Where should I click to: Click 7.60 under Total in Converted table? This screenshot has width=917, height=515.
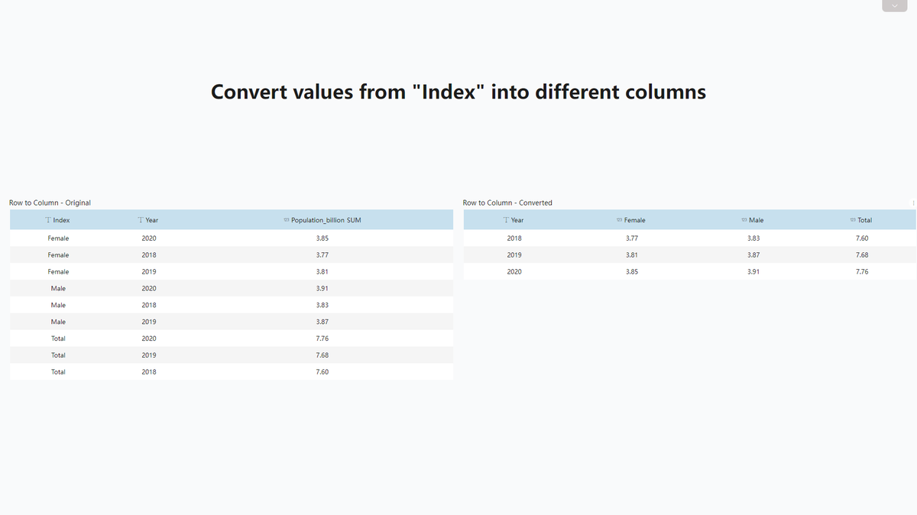point(862,238)
